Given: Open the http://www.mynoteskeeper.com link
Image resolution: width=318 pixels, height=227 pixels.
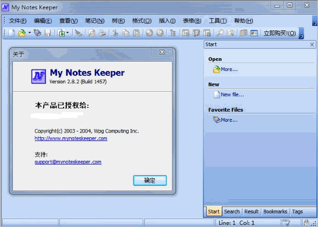Looking at the screenshot, I should click(x=71, y=138).
